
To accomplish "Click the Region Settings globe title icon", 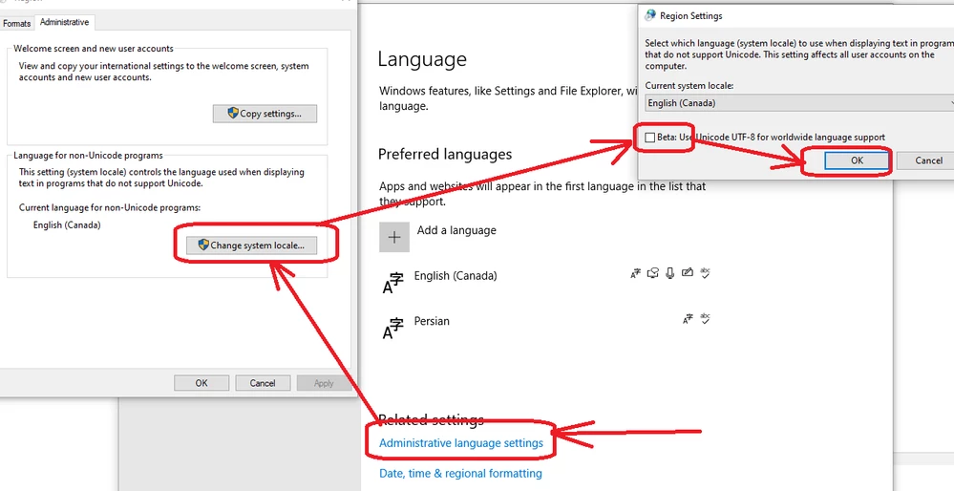I will click(650, 15).
